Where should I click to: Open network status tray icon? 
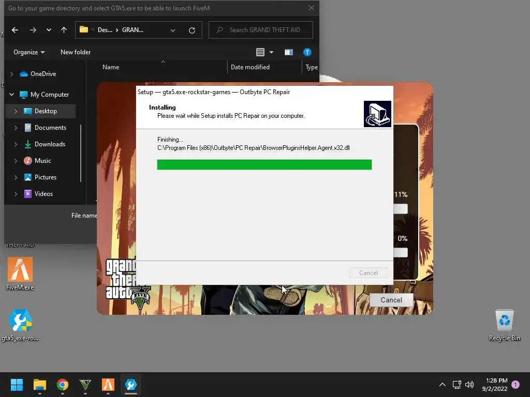coord(457,385)
